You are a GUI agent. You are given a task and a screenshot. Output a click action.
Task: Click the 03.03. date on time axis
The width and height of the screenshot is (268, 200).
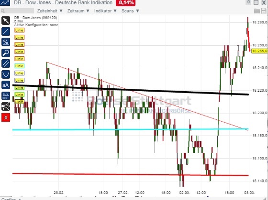[x=249, y=193]
